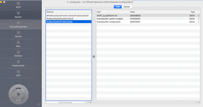Change type stepper for framebuffer-stolenmem row

[198, 22]
